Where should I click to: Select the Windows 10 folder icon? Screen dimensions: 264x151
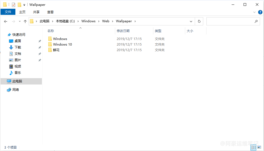pyautogui.click(x=50, y=44)
